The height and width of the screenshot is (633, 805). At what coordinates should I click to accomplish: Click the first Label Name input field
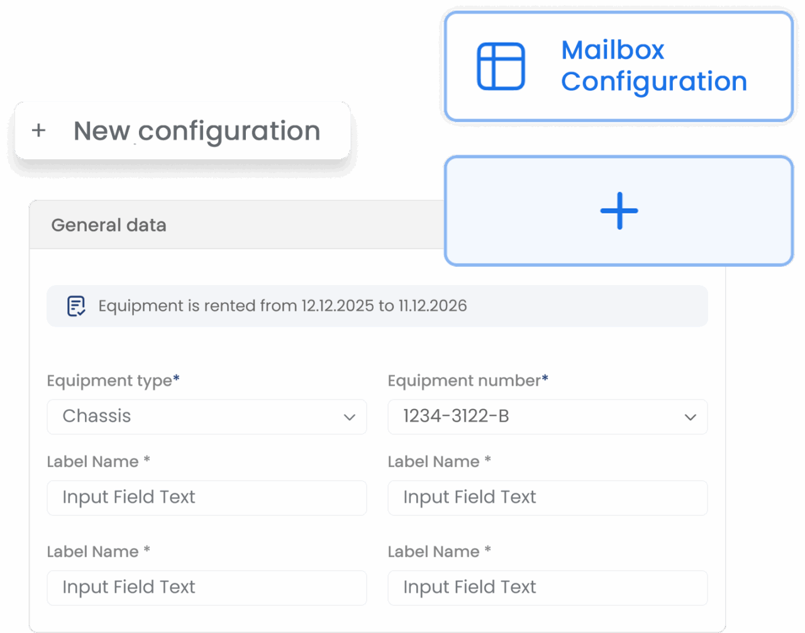tap(207, 498)
